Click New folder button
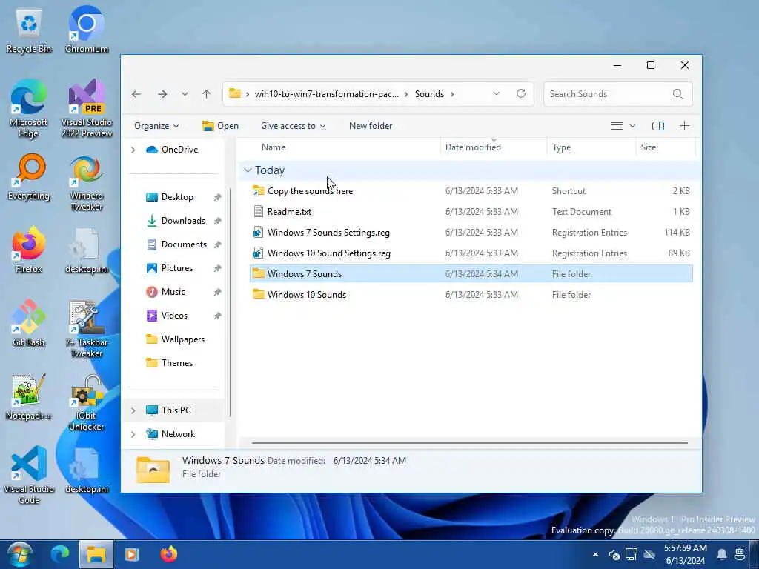 coord(371,126)
